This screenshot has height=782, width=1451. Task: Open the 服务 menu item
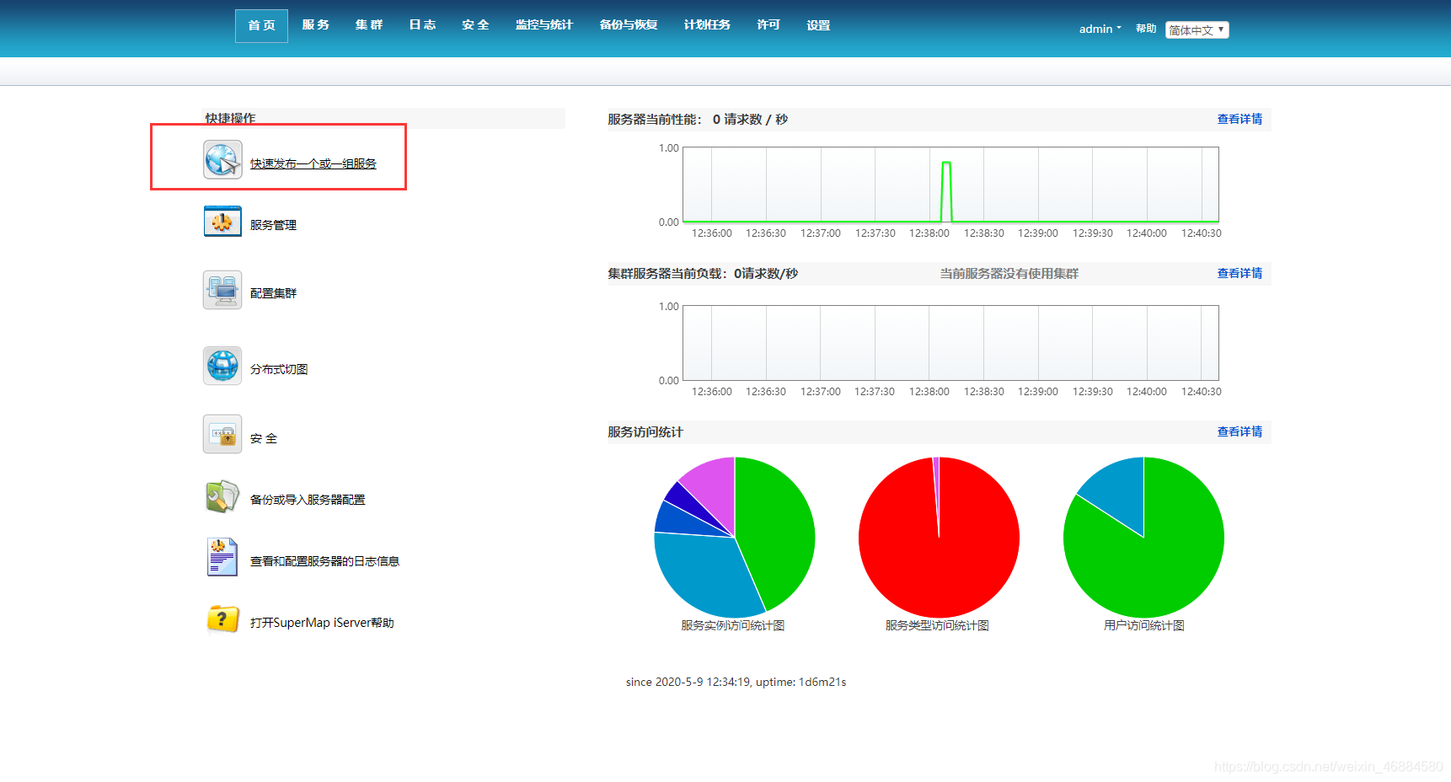(316, 24)
